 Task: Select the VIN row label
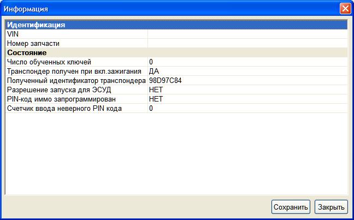click(x=13, y=34)
